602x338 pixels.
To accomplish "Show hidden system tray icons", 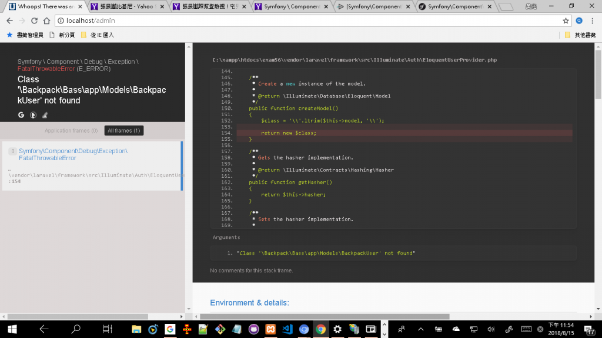I will pyautogui.click(x=421, y=329).
